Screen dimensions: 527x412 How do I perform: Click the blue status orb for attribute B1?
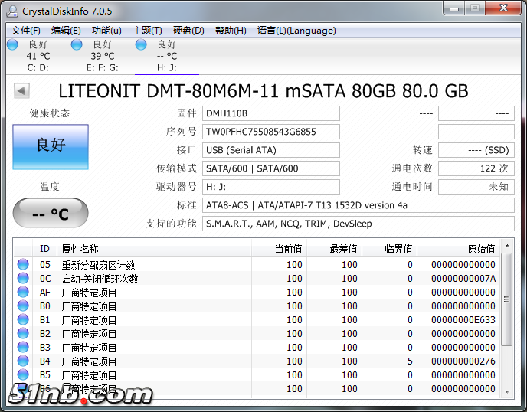[23, 319]
